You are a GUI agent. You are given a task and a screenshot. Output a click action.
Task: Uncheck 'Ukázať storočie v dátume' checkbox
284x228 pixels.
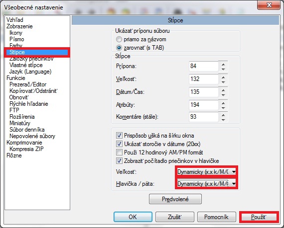pyautogui.click(x=119, y=144)
